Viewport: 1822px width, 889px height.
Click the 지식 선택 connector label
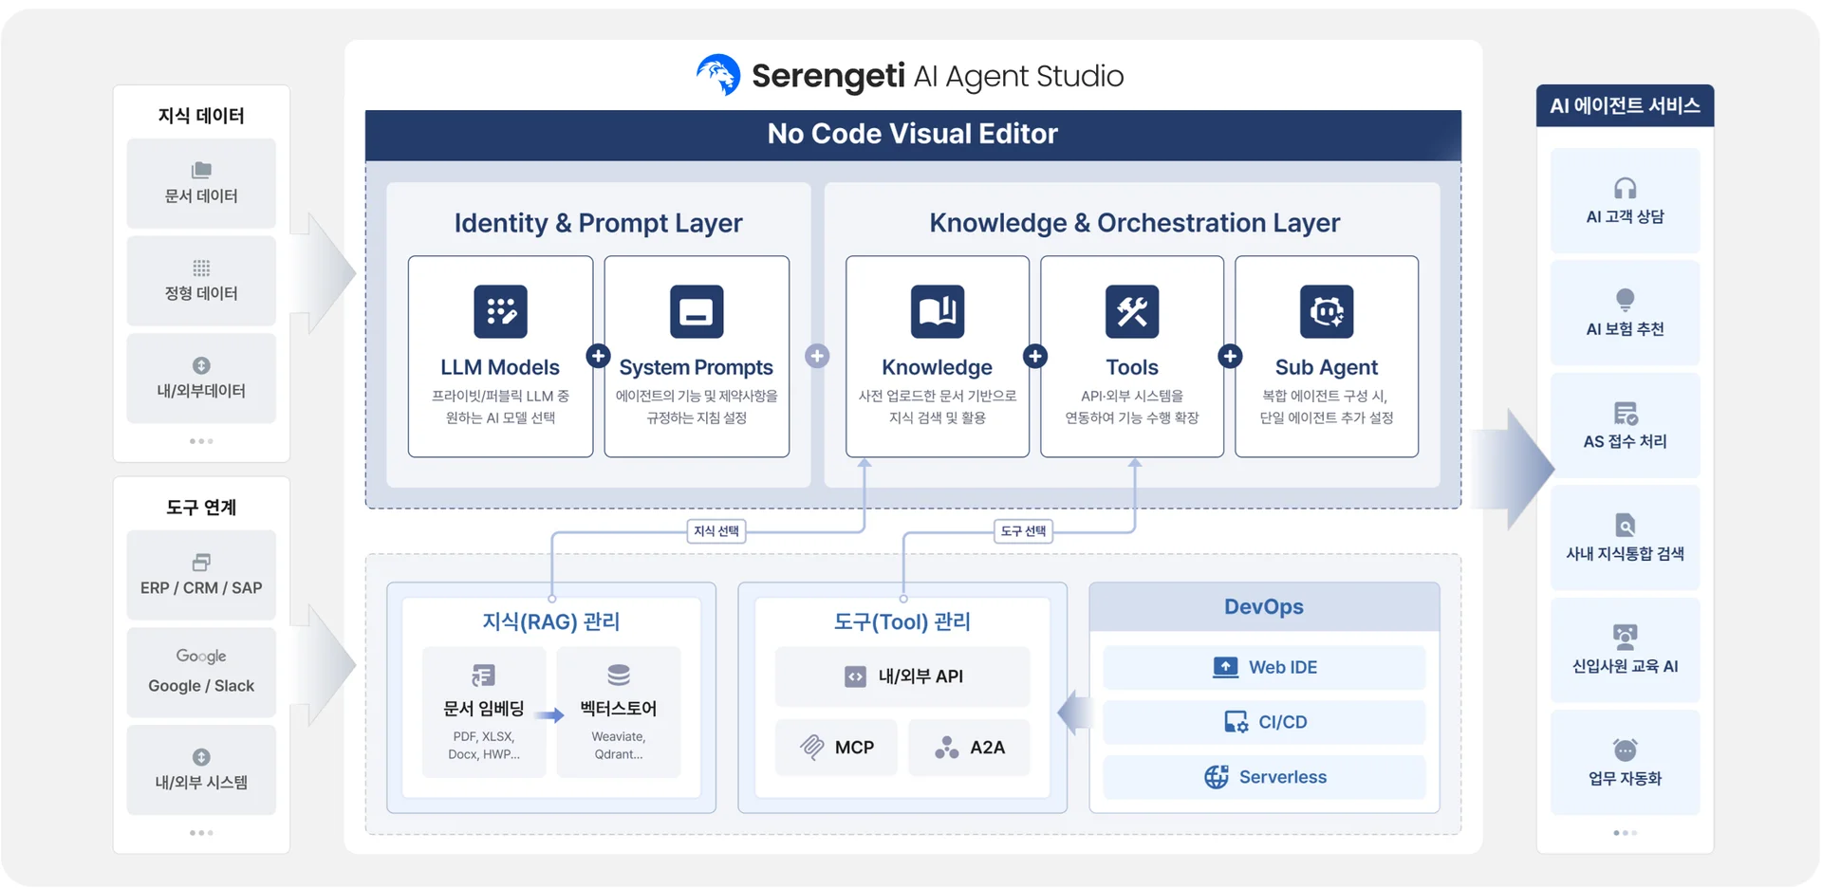716,531
